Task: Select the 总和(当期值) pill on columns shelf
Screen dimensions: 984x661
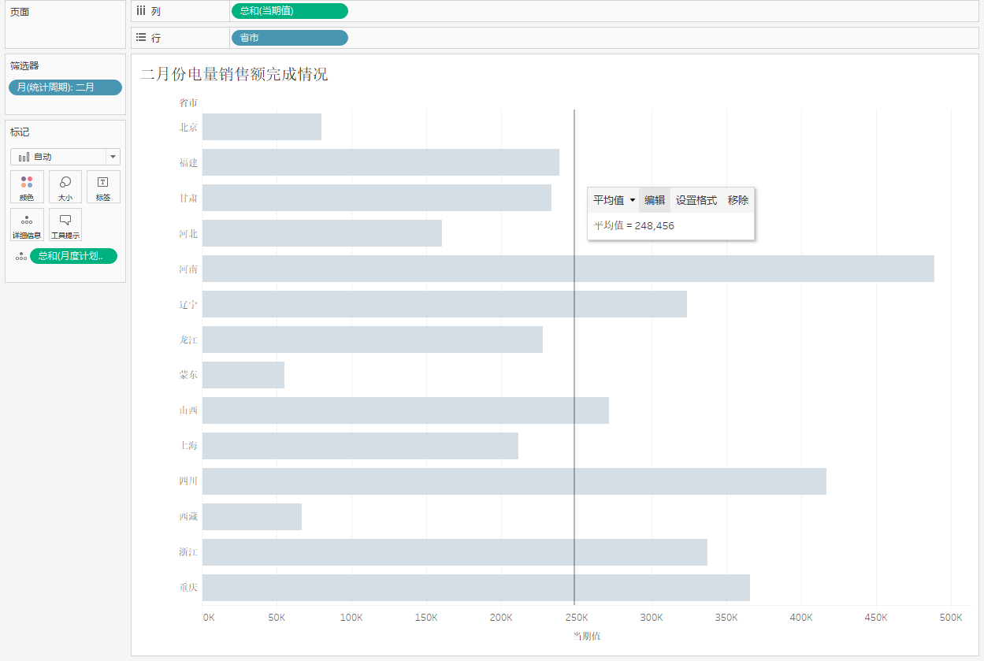Action: (289, 11)
